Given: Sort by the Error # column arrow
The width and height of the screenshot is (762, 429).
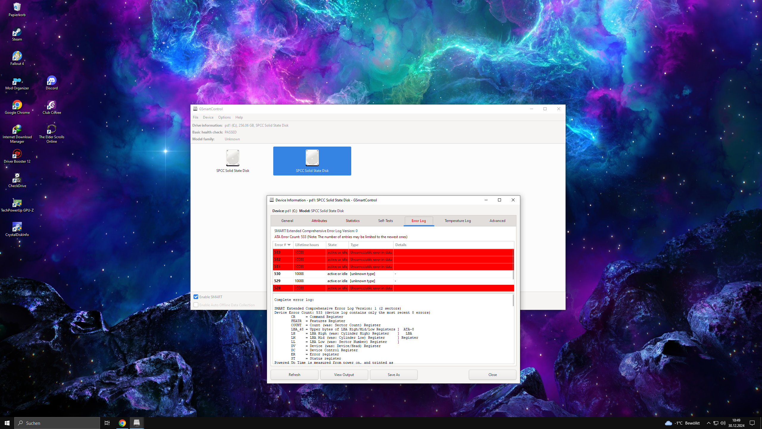Looking at the screenshot, I should point(289,245).
